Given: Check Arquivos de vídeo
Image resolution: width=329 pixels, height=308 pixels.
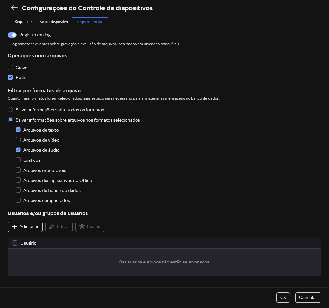Looking at the screenshot, I should point(18,140).
